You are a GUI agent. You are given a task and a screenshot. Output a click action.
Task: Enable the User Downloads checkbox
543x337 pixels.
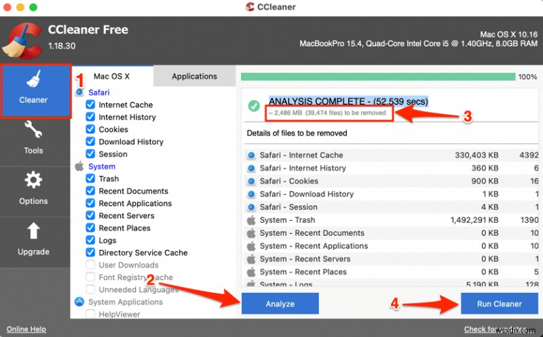click(90, 264)
